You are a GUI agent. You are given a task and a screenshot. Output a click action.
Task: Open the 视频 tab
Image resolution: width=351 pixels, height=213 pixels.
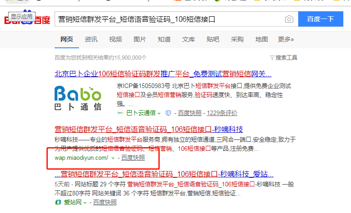[115, 39]
